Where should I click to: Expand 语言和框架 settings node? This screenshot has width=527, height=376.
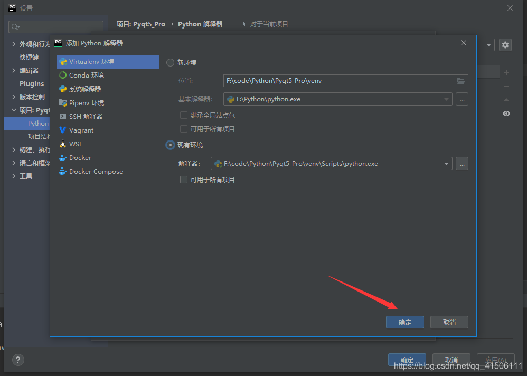(14, 163)
